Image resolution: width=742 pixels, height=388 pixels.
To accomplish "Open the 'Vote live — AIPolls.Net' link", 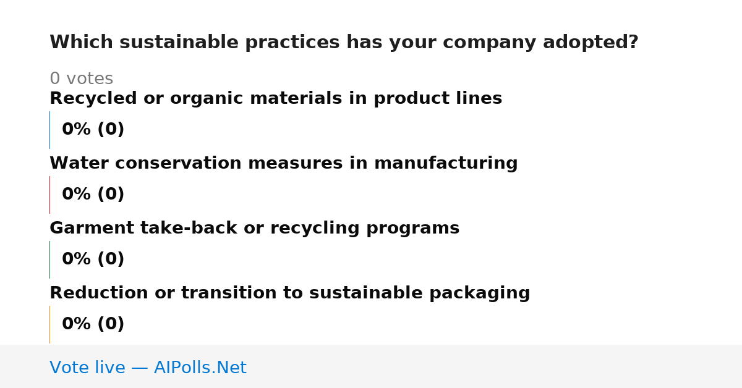I will (x=148, y=368).
